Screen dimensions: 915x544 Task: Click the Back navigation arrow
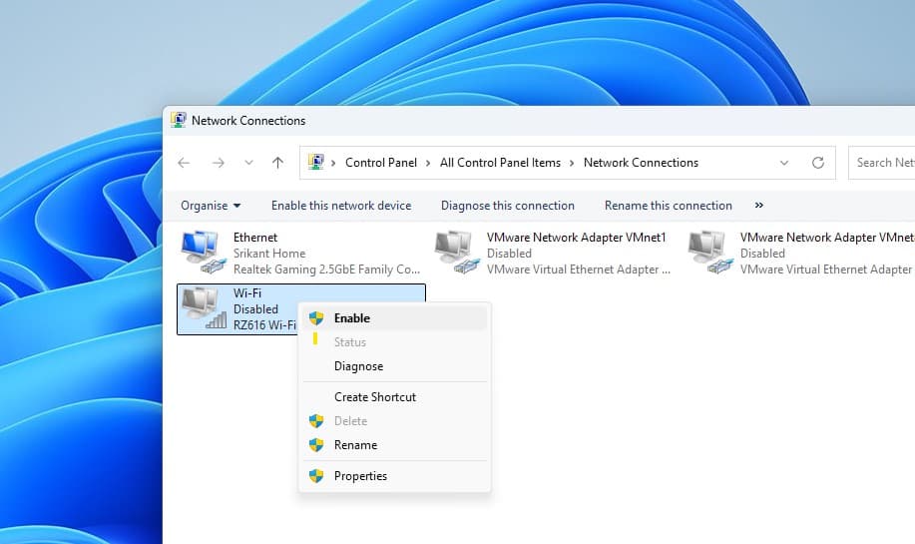[x=184, y=163]
